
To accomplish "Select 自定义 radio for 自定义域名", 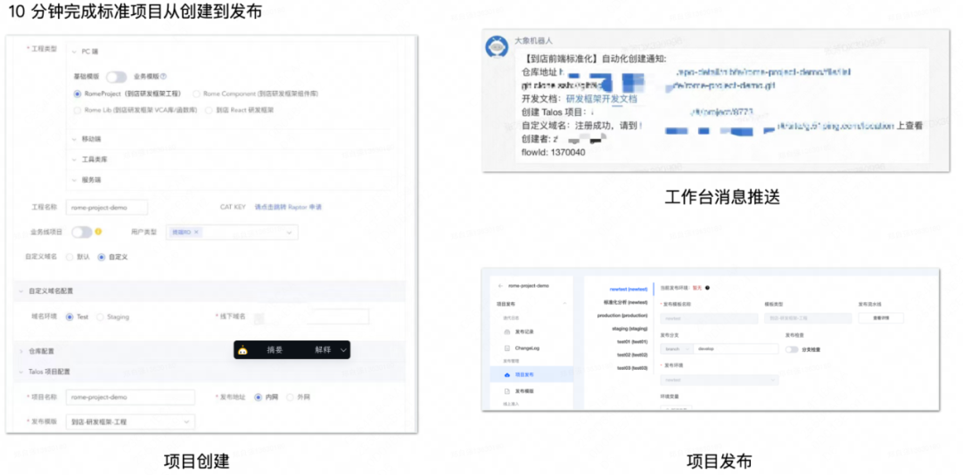I will pyautogui.click(x=102, y=258).
